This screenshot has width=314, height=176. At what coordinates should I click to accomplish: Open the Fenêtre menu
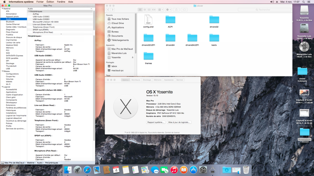tap(61, 2)
